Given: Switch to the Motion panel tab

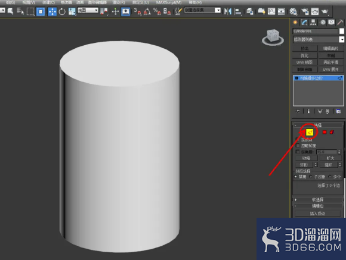Looking at the screenshot, I should pos(323,22).
